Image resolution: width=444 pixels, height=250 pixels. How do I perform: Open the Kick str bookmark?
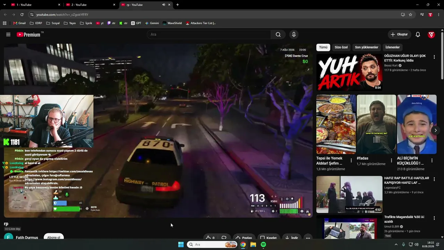123,23
